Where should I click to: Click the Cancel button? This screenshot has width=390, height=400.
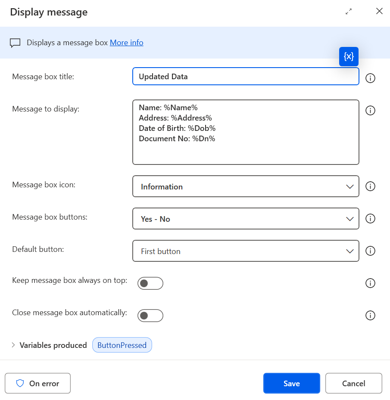(353, 383)
